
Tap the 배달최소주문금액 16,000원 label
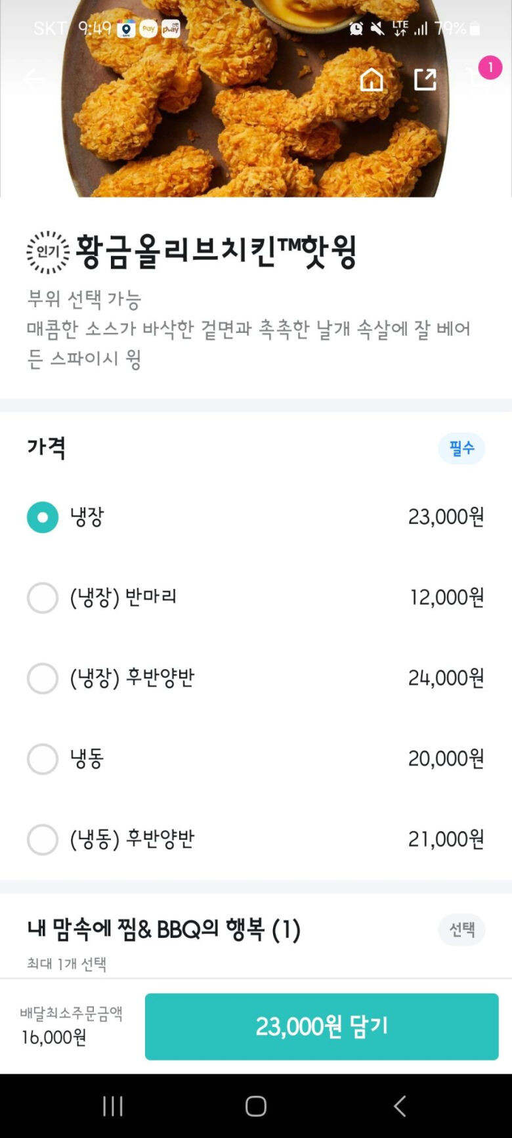coord(71,1026)
